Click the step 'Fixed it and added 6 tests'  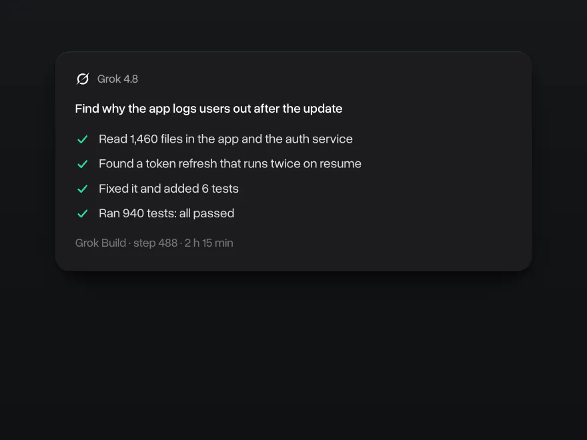[169, 189]
